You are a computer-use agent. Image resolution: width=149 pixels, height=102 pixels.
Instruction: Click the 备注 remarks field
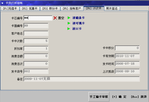(x=81, y=79)
